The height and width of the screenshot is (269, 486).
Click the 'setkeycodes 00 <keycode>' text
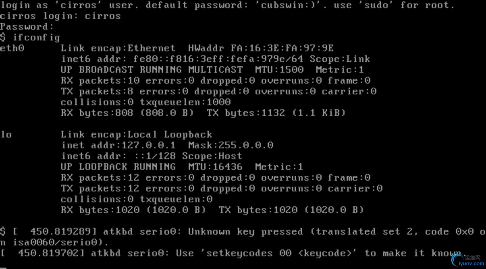(x=279, y=253)
